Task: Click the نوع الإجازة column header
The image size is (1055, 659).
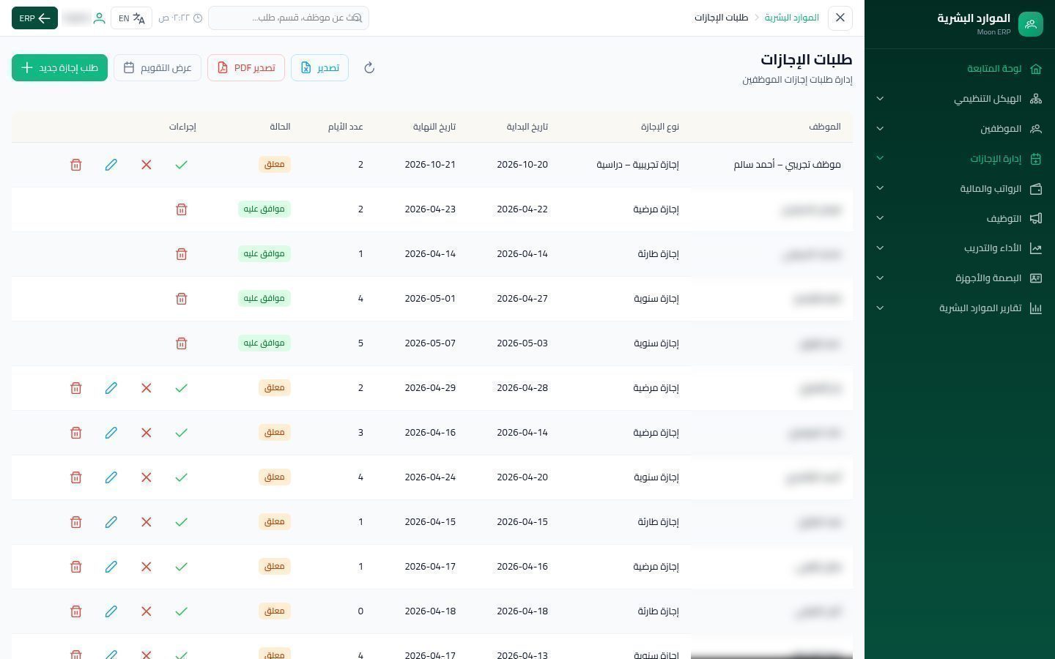Action: point(660,127)
